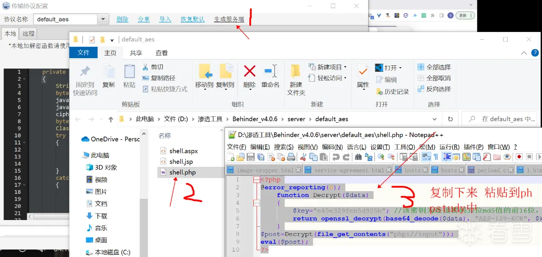Switch to the Remote (远程) tab
The height and width of the screenshot is (257, 542).
28,33
